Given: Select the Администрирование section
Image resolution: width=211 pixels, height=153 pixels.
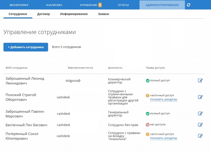Looking at the screenshot, I should [x=162, y=5].
